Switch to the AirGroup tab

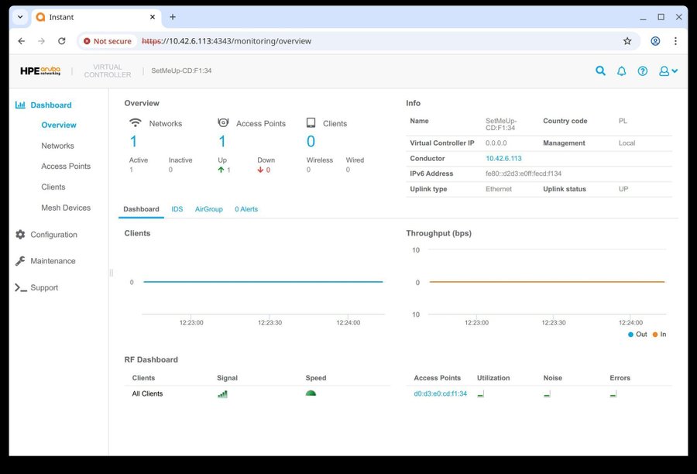(x=208, y=209)
